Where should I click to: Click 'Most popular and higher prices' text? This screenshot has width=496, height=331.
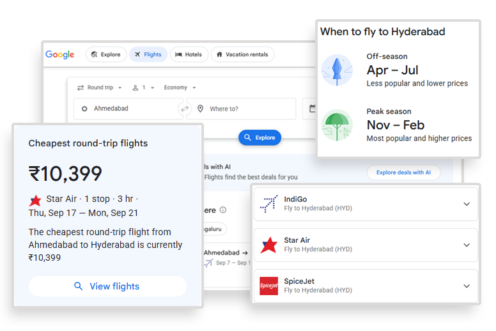click(x=419, y=139)
